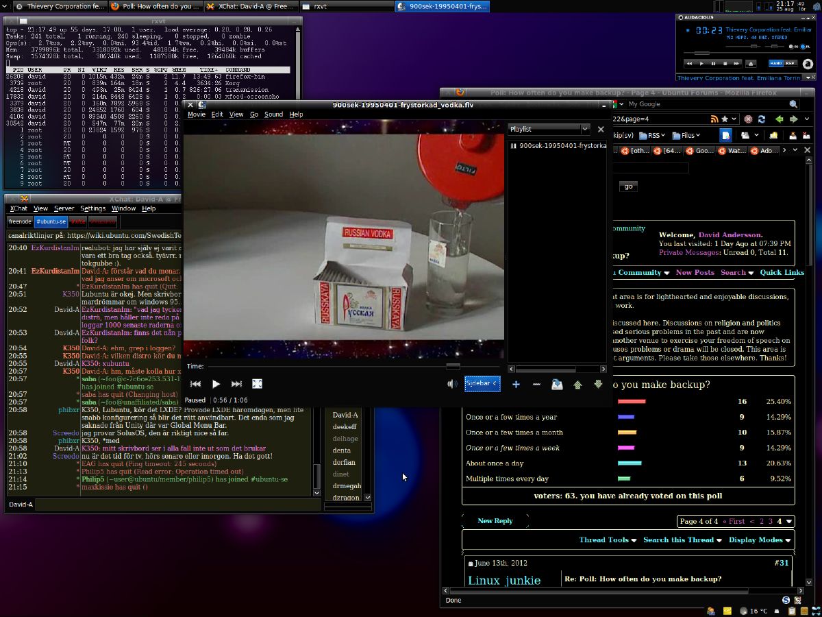Screen dimensions: 822x617
Task: Remove selected item from Totem playlist
Action: pyautogui.click(x=536, y=385)
